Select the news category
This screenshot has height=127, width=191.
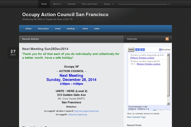(85, 29)
